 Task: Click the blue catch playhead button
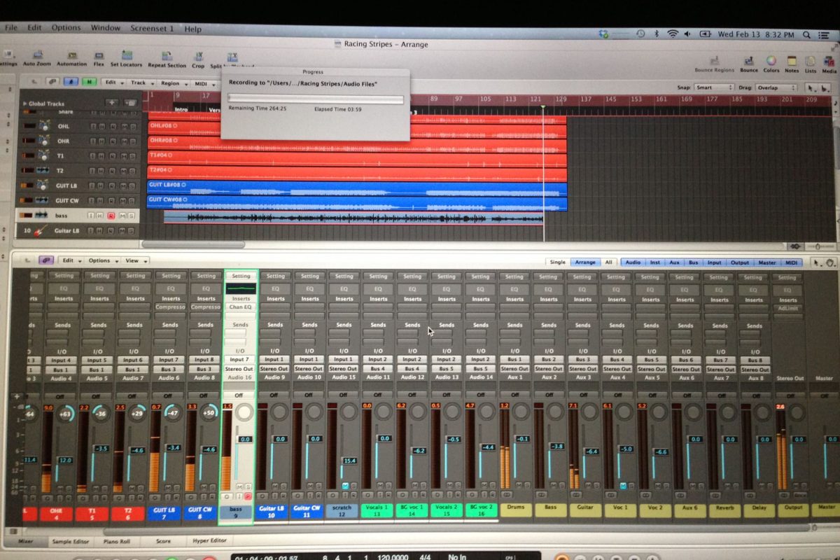tap(71, 83)
